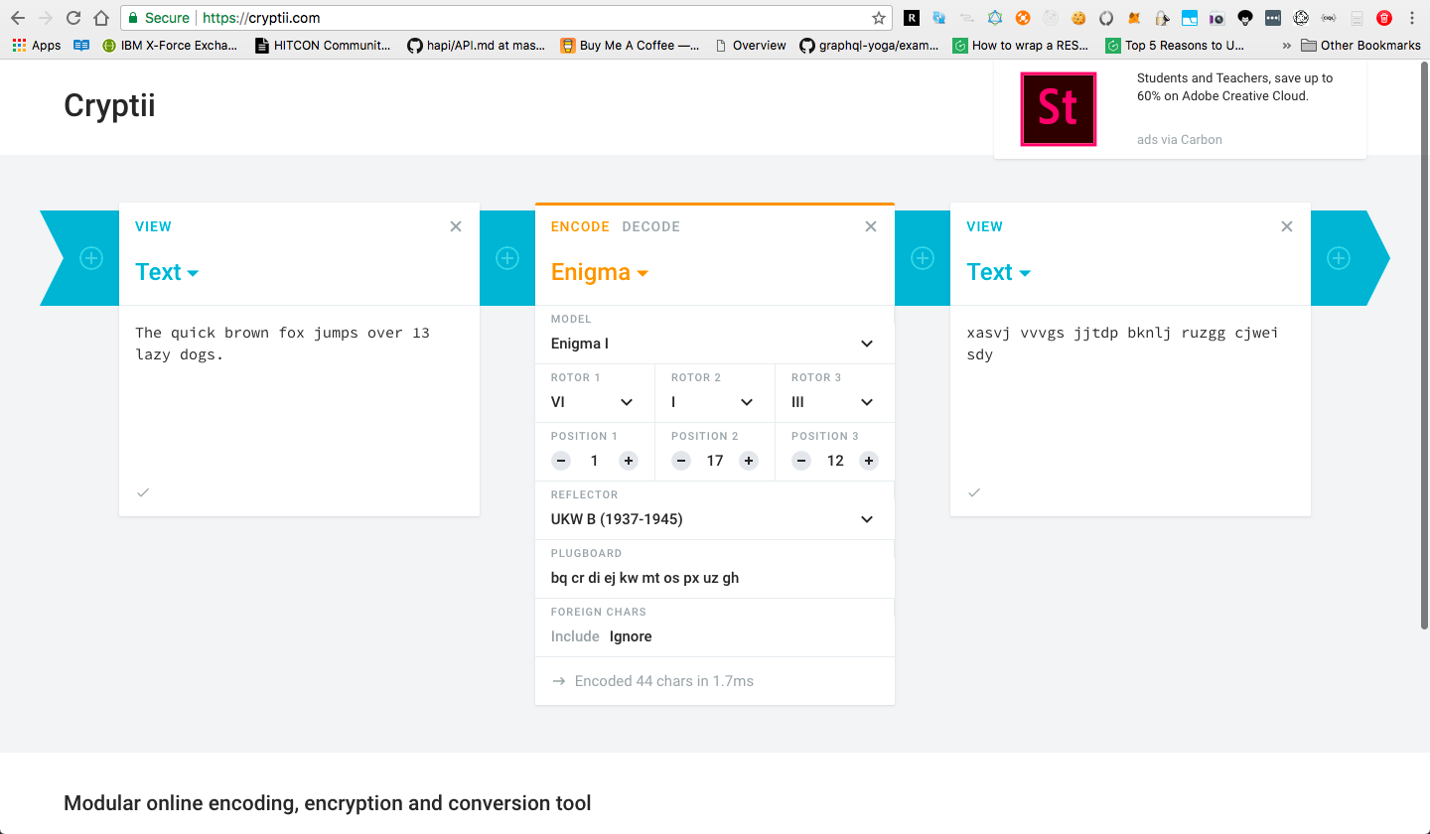Screen dimensions: 1430x834
Task: Click the address bar URL
Action: pos(261,18)
